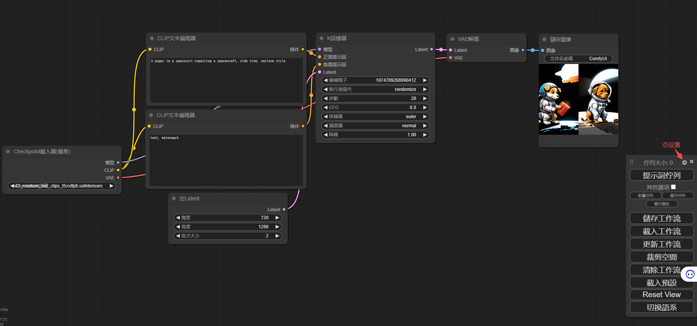The height and width of the screenshot is (326, 697).
Task: Increase 步數 with its right arrow
Action: (425, 98)
